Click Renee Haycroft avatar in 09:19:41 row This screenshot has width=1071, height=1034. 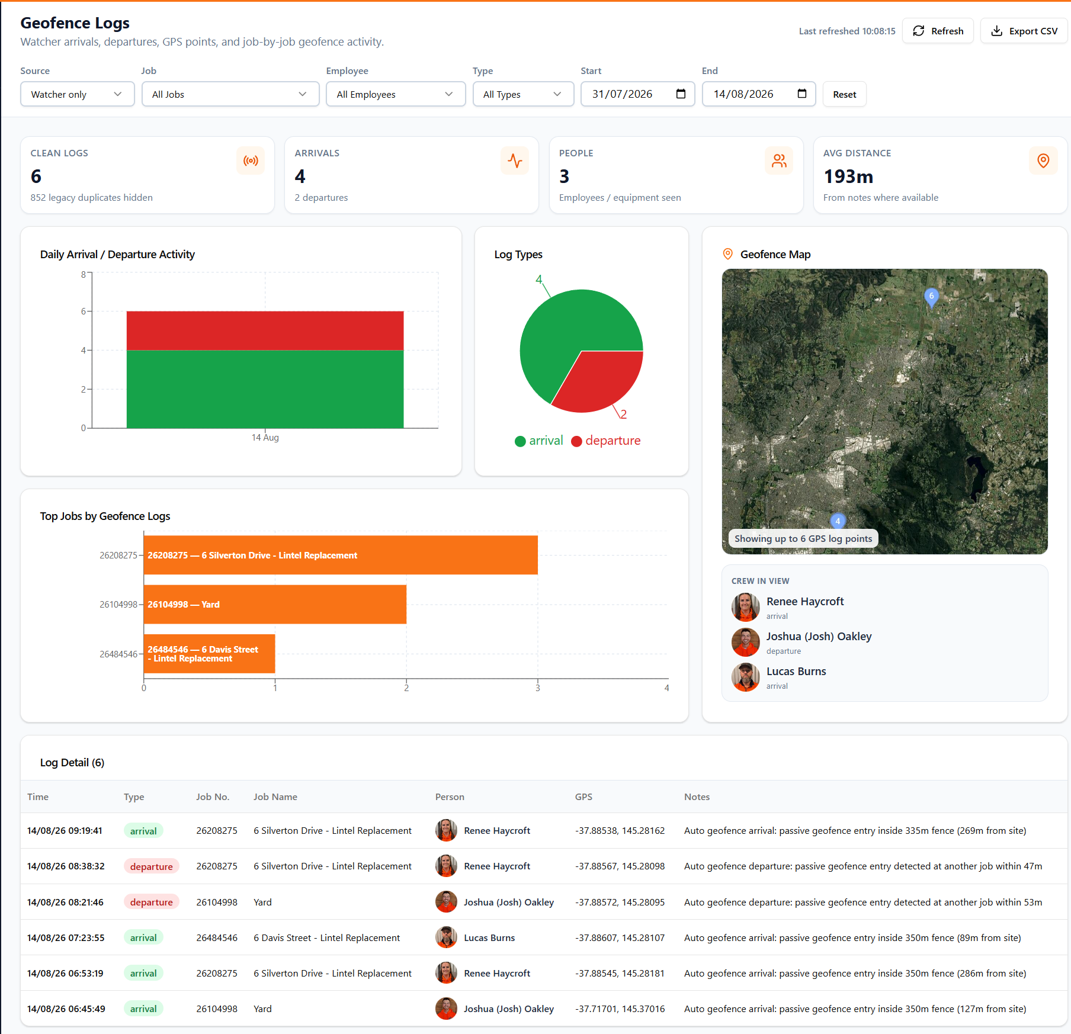point(446,830)
